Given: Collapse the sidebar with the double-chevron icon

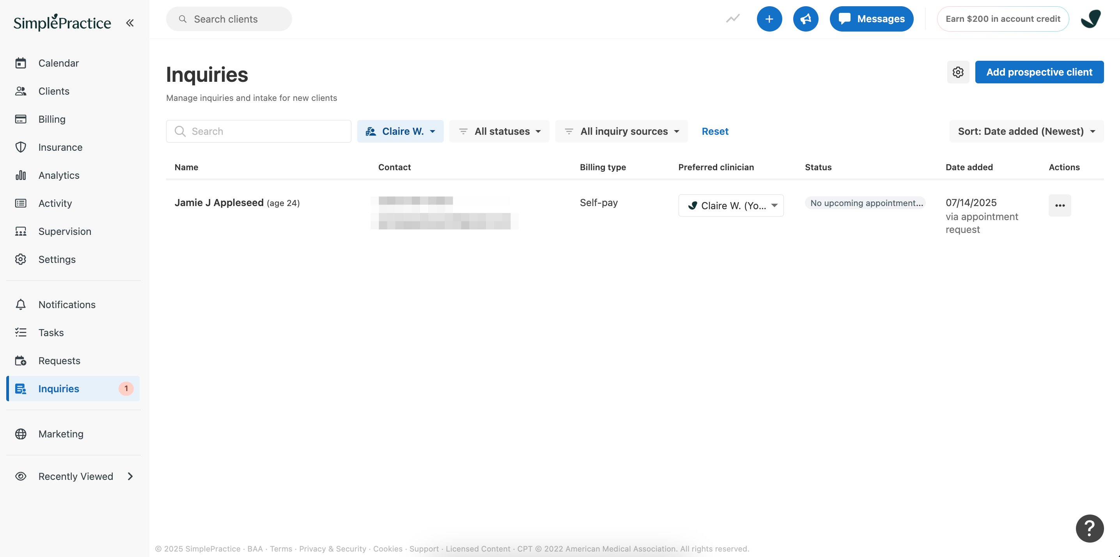Looking at the screenshot, I should coord(129,23).
